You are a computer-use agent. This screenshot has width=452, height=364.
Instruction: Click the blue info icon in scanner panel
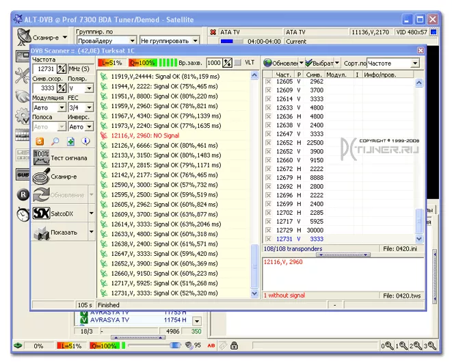click(x=86, y=141)
